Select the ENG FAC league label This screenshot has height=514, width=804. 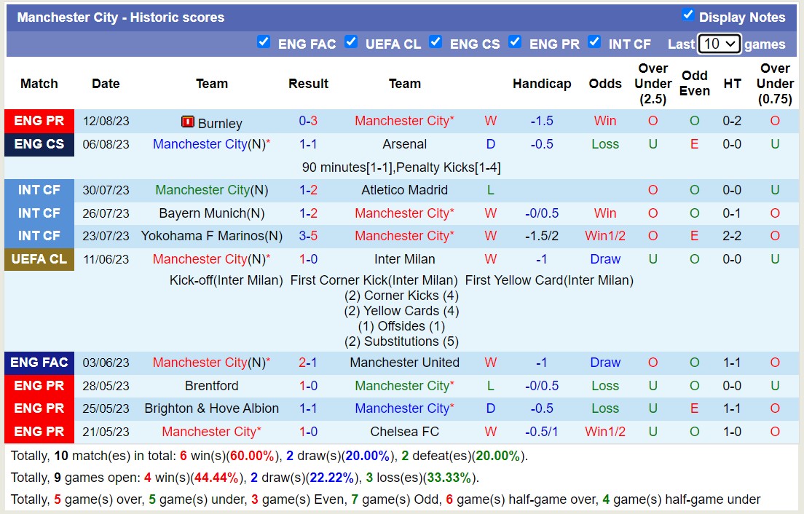click(x=39, y=363)
